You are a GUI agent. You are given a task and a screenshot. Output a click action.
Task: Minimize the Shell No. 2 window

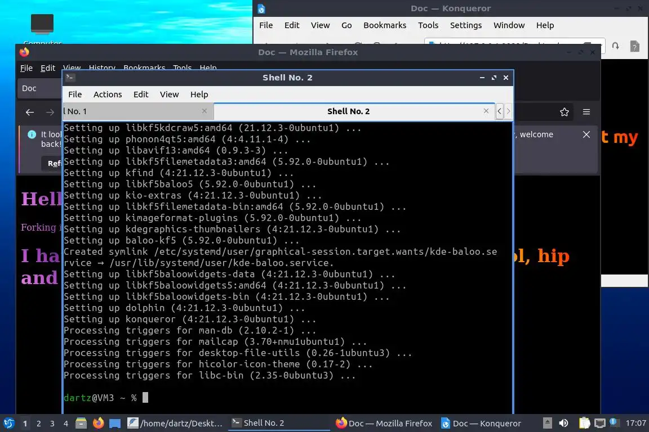(x=482, y=78)
